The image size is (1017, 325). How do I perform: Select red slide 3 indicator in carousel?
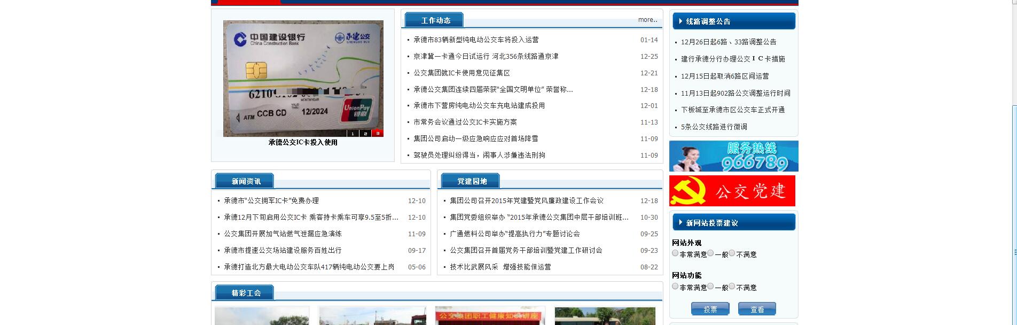click(x=378, y=134)
